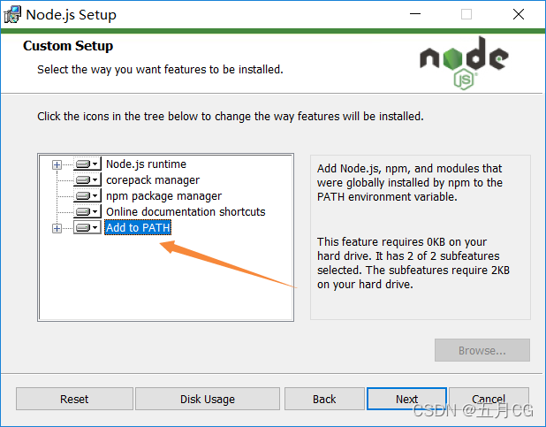Click 'This feature requires 0KB' text
This screenshot has width=546, height=427.
(x=382, y=241)
